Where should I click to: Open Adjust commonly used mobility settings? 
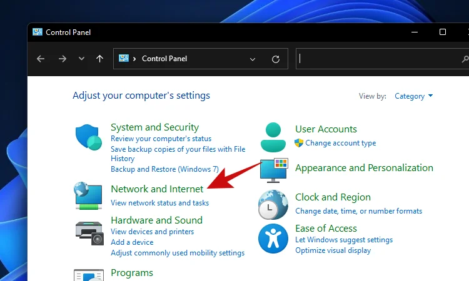(178, 253)
